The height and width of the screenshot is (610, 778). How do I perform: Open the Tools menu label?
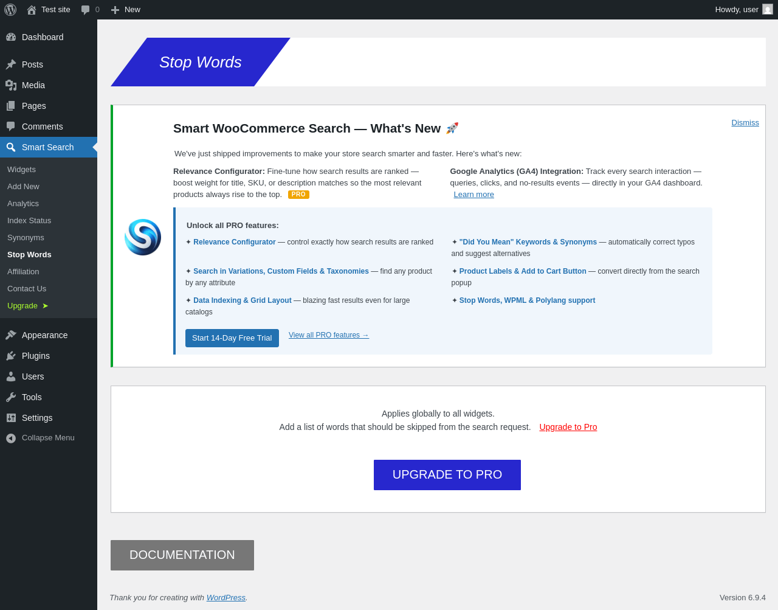coord(32,397)
